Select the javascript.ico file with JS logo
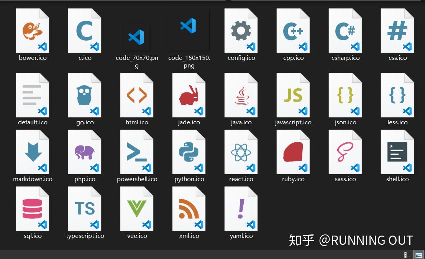The image size is (425, 259). coord(293,95)
